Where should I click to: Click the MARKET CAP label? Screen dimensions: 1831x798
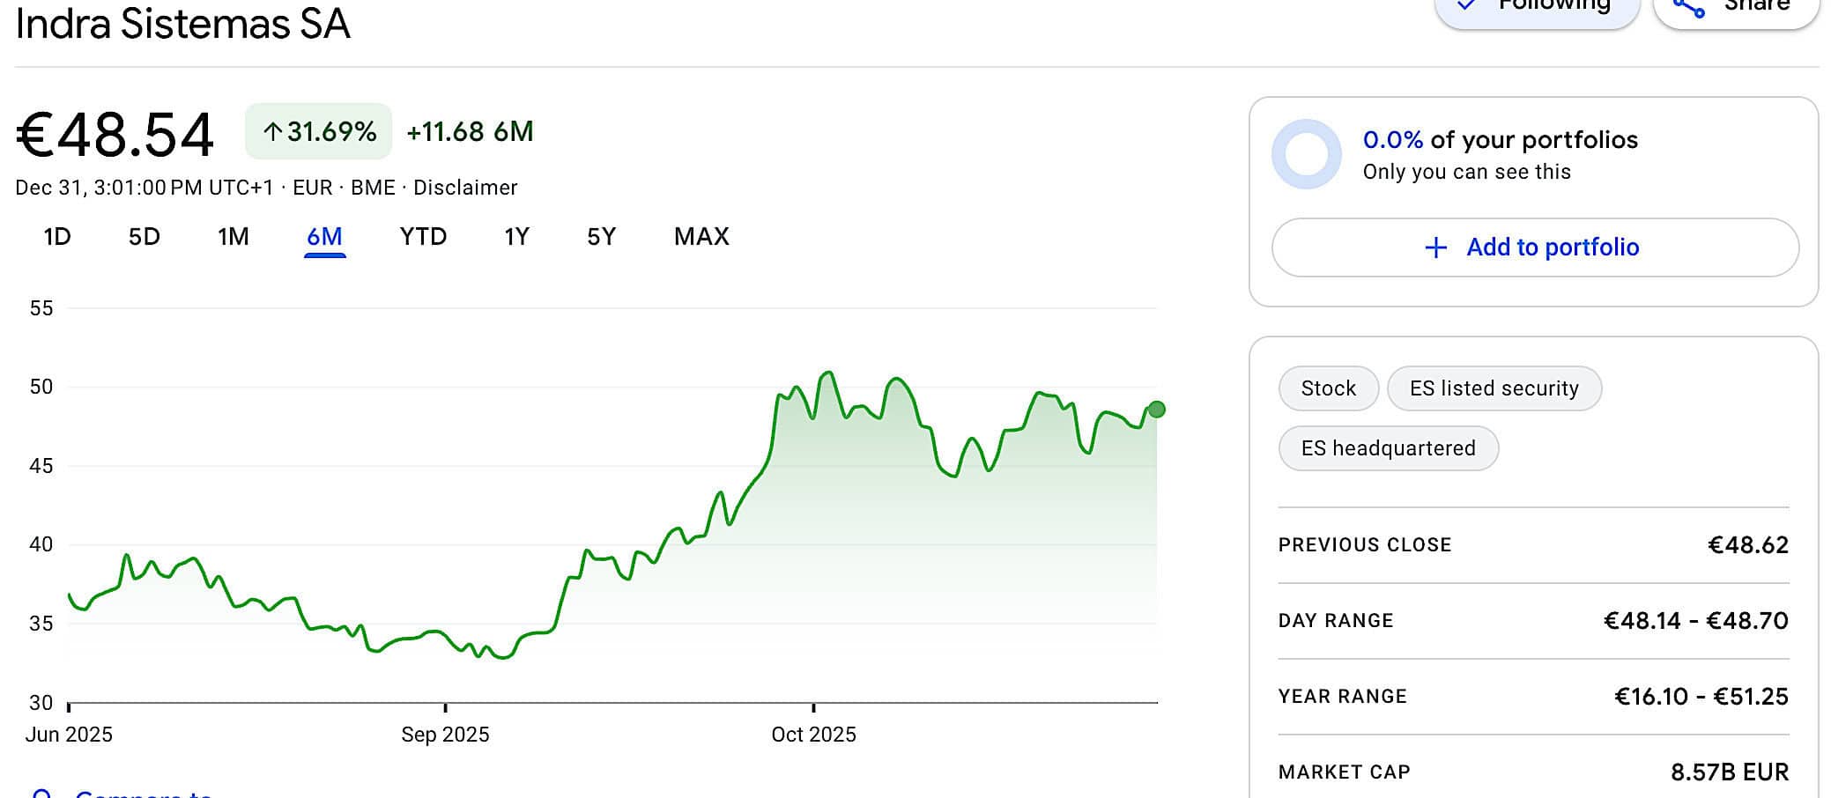click(1345, 772)
